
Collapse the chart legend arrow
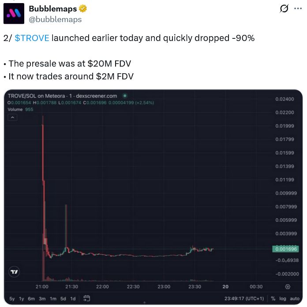13,117
